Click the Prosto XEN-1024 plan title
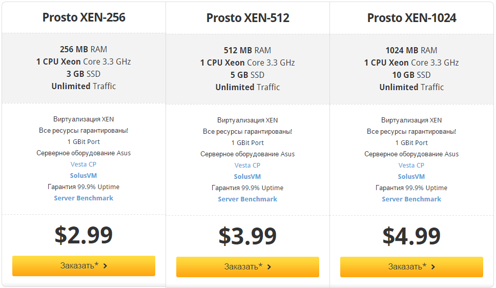This screenshot has height=288, width=496. tap(411, 18)
